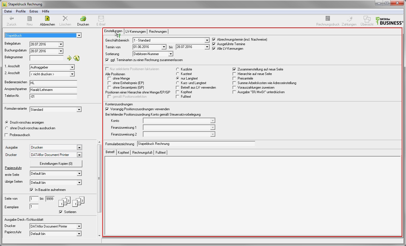Click the magnifier icon beside Belegnummer
This screenshot has height=246, width=406.
tap(76, 58)
